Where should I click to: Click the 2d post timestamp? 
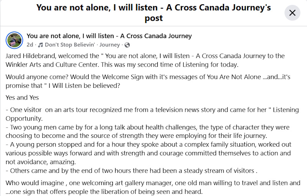[30, 45]
